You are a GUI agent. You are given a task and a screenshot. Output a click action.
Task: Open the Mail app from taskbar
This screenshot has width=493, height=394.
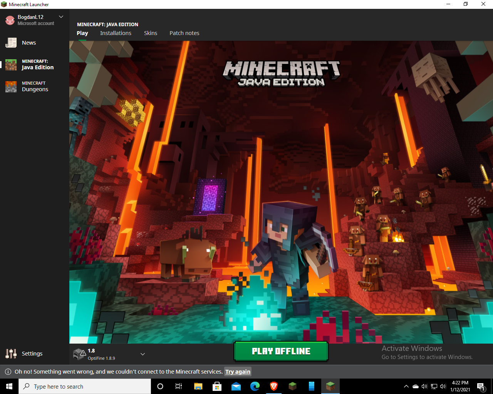pyautogui.click(x=236, y=386)
